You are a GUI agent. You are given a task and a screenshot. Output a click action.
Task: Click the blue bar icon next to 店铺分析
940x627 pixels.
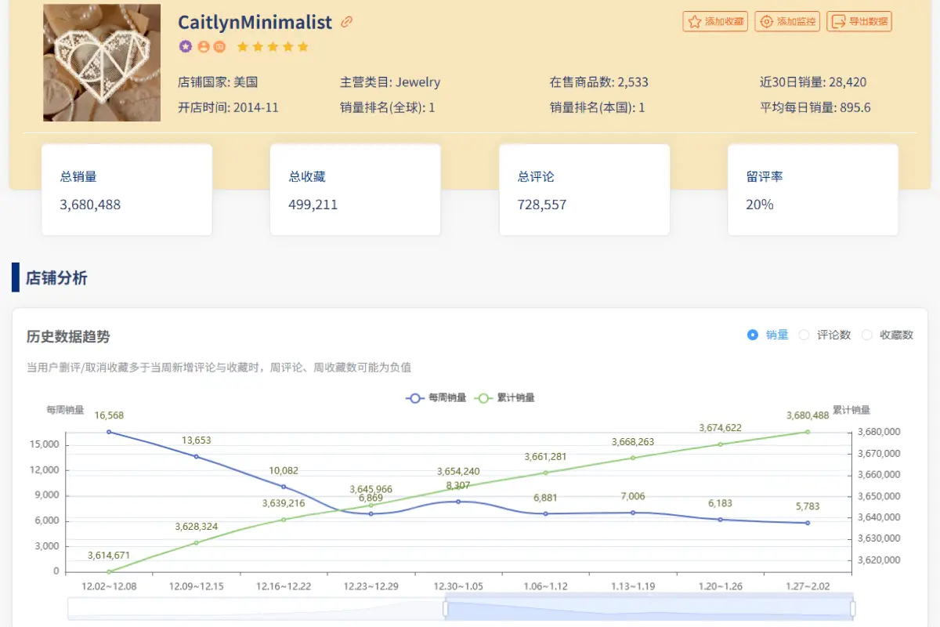coord(14,278)
